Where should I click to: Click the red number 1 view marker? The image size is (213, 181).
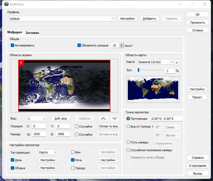(x=21, y=63)
